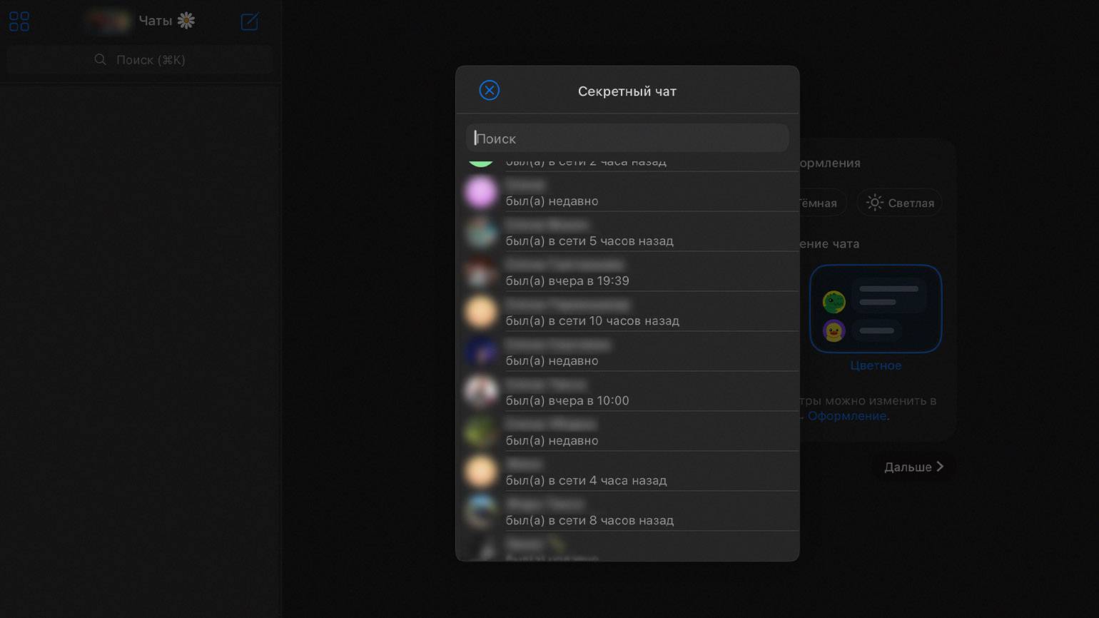Click the dark blue avatar contact
1099x618 pixels.
tap(481, 352)
